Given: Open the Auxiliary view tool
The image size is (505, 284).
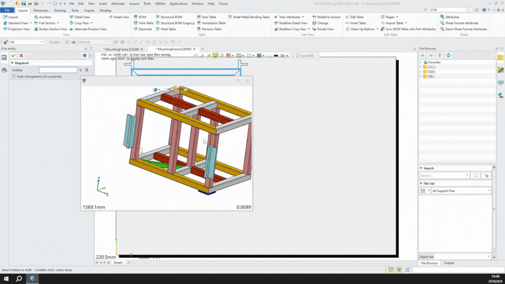Looking at the screenshot, I should [43, 17].
